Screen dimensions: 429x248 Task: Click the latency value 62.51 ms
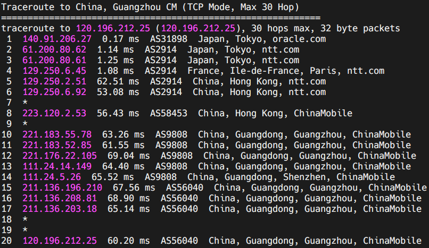coord(118,82)
